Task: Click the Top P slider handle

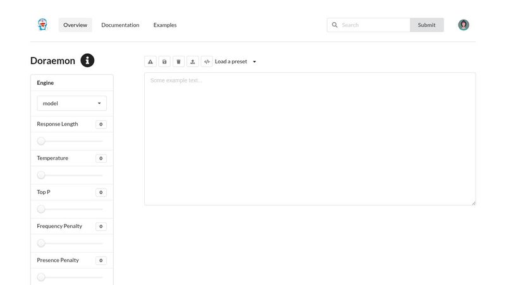Action: (x=41, y=209)
